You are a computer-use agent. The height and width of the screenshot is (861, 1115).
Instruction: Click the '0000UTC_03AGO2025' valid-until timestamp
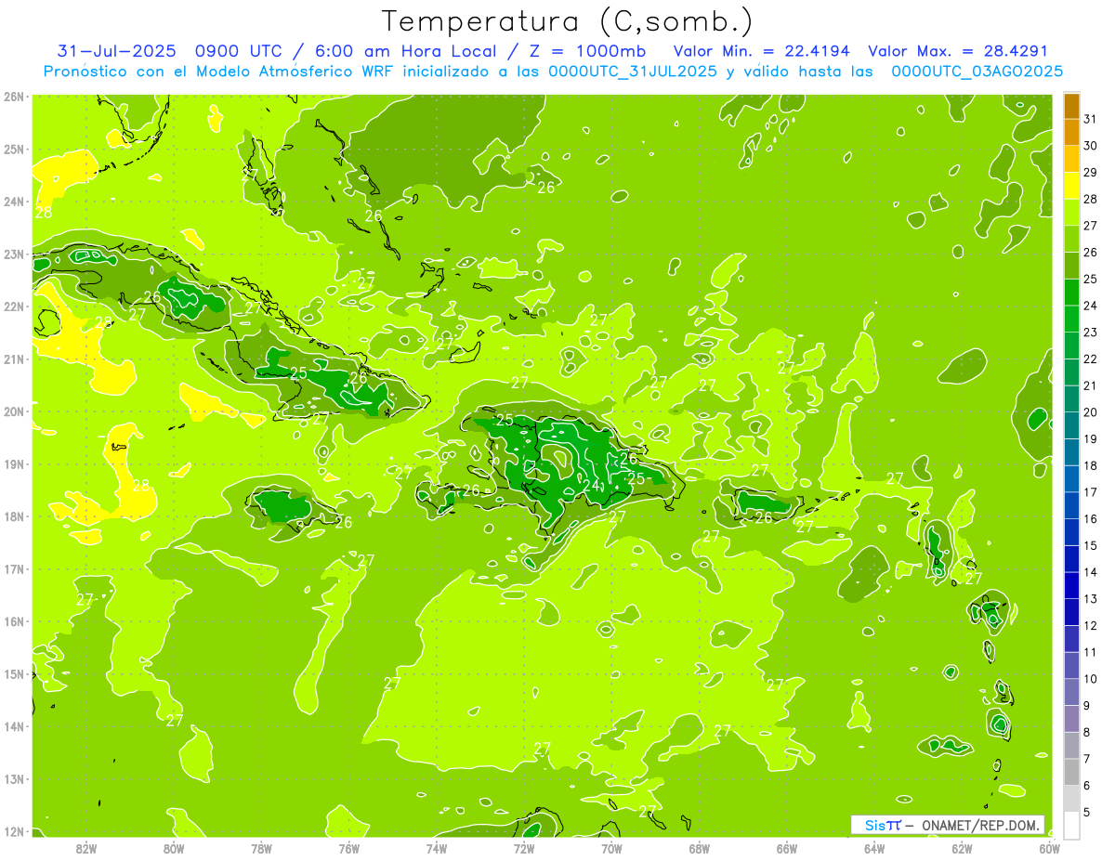(977, 72)
